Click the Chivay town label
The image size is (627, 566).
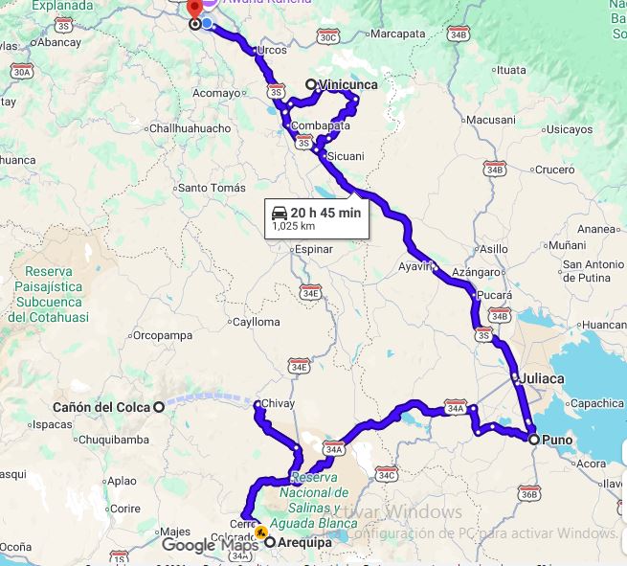pos(278,403)
